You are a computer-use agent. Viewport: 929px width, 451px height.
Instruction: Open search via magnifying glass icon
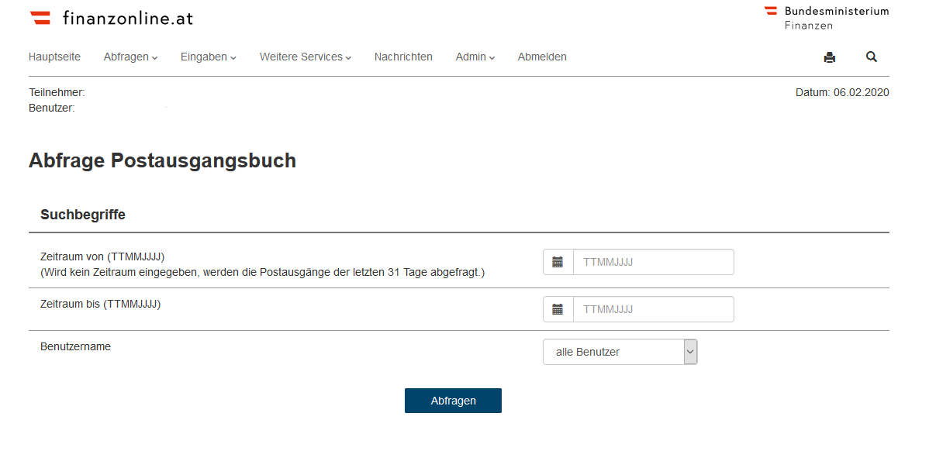pyautogui.click(x=871, y=57)
